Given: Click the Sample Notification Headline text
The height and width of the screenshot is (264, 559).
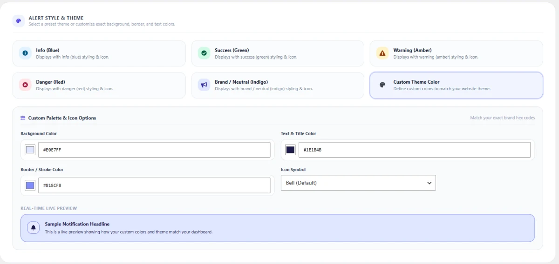Looking at the screenshot, I should click(77, 224).
